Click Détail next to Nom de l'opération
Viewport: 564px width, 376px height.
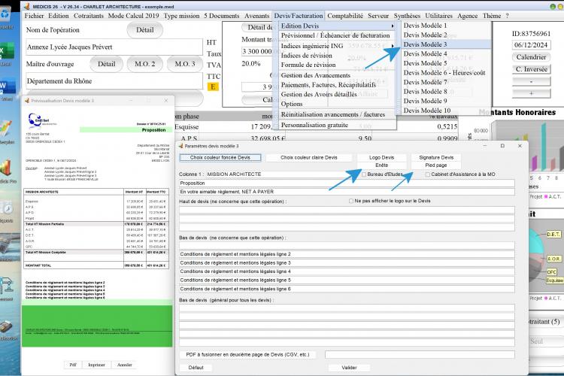[x=144, y=30]
